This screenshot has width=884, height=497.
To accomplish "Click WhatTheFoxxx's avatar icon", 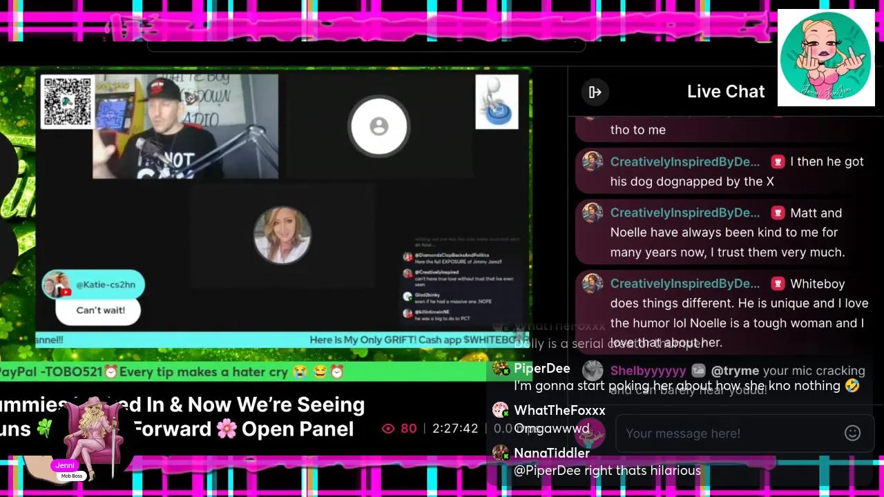I will [x=500, y=411].
